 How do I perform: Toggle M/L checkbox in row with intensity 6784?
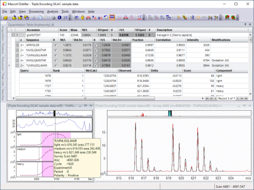click(x=56, y=60)
